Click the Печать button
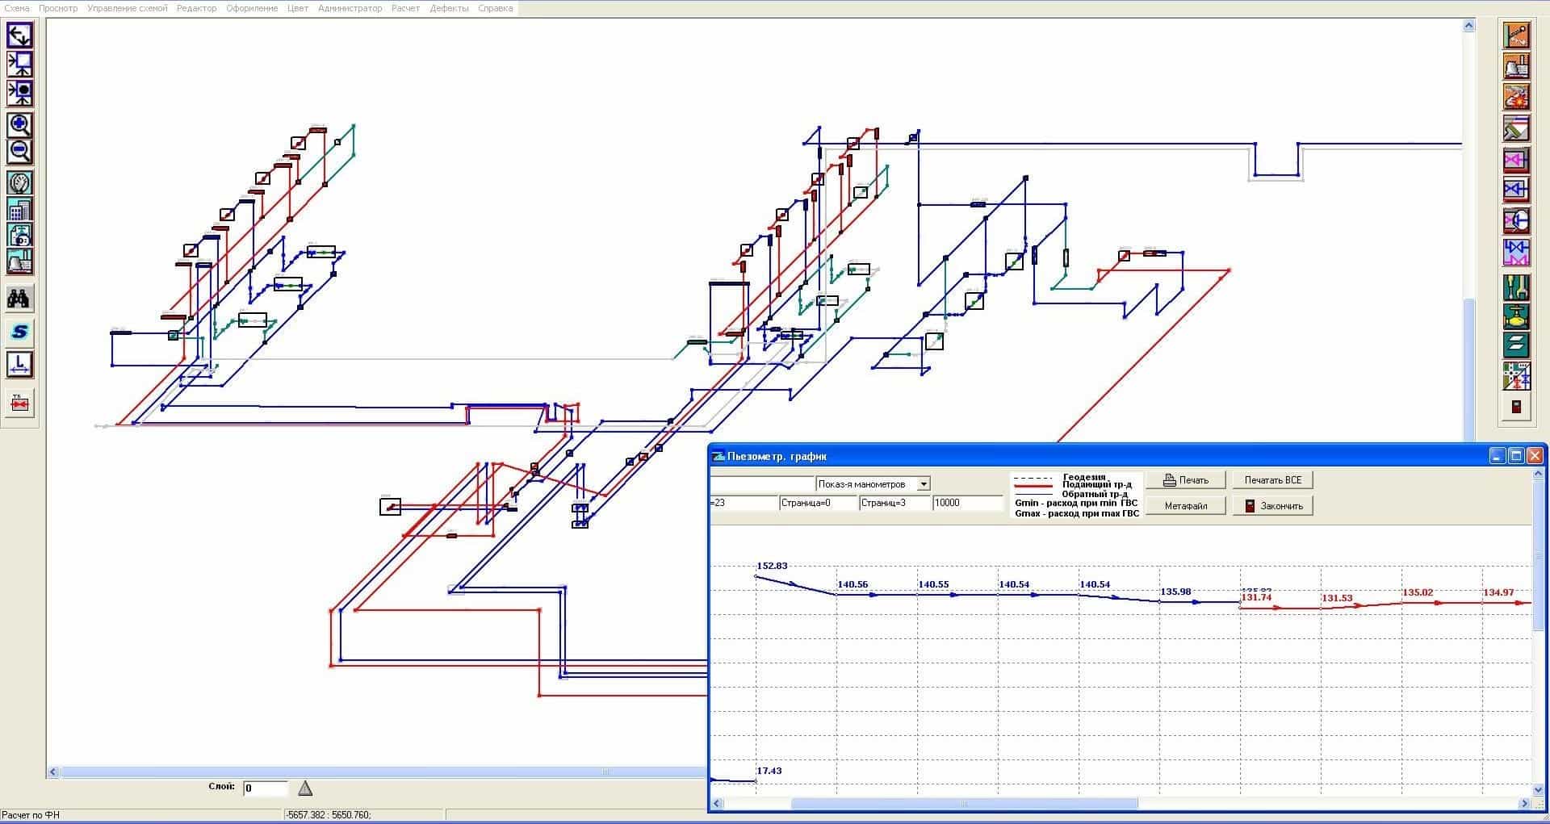The height and width of the screenshot is (824, 1550). click(1186, 480)
